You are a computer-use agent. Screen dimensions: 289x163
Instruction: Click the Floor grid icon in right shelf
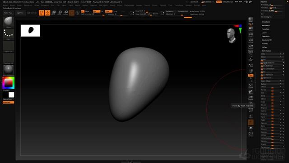pyautogui.click(x=251, y=59)
